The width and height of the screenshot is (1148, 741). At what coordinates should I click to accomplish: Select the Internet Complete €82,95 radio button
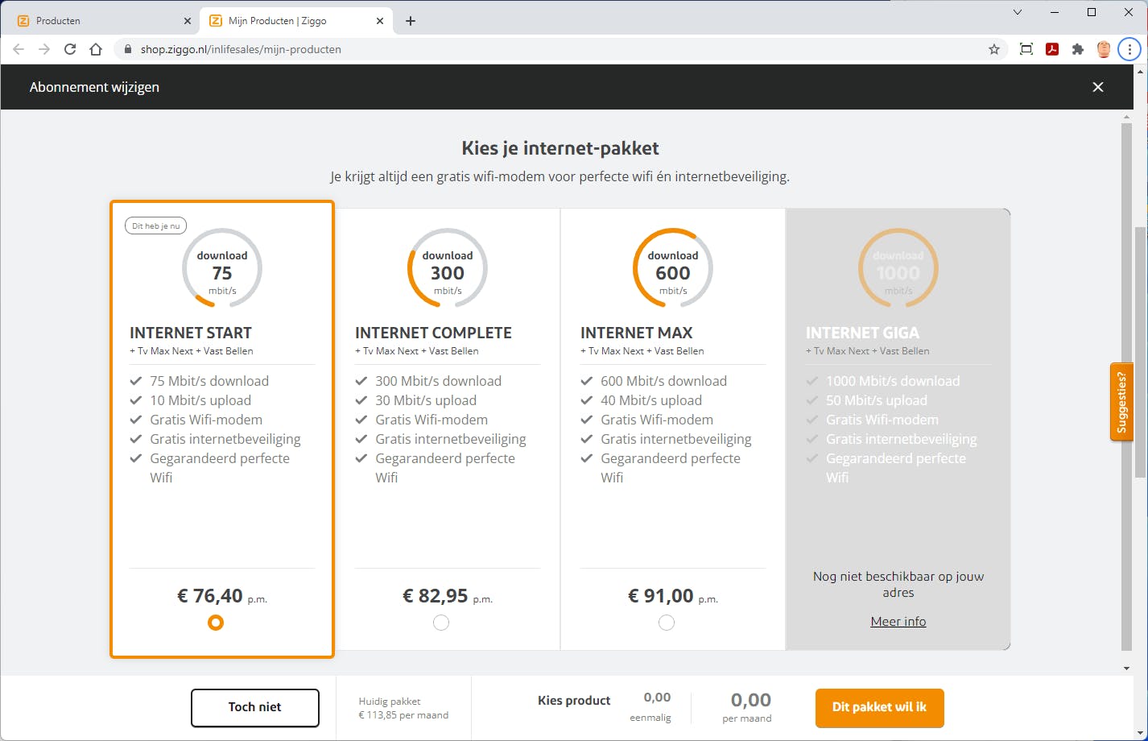[441, 623]
